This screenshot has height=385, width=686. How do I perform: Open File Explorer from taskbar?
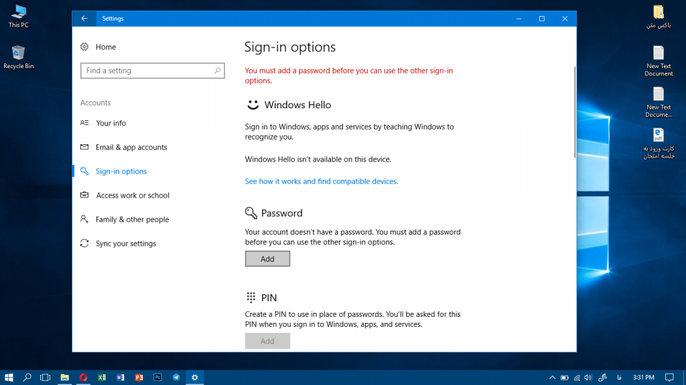tap(65, 377)
